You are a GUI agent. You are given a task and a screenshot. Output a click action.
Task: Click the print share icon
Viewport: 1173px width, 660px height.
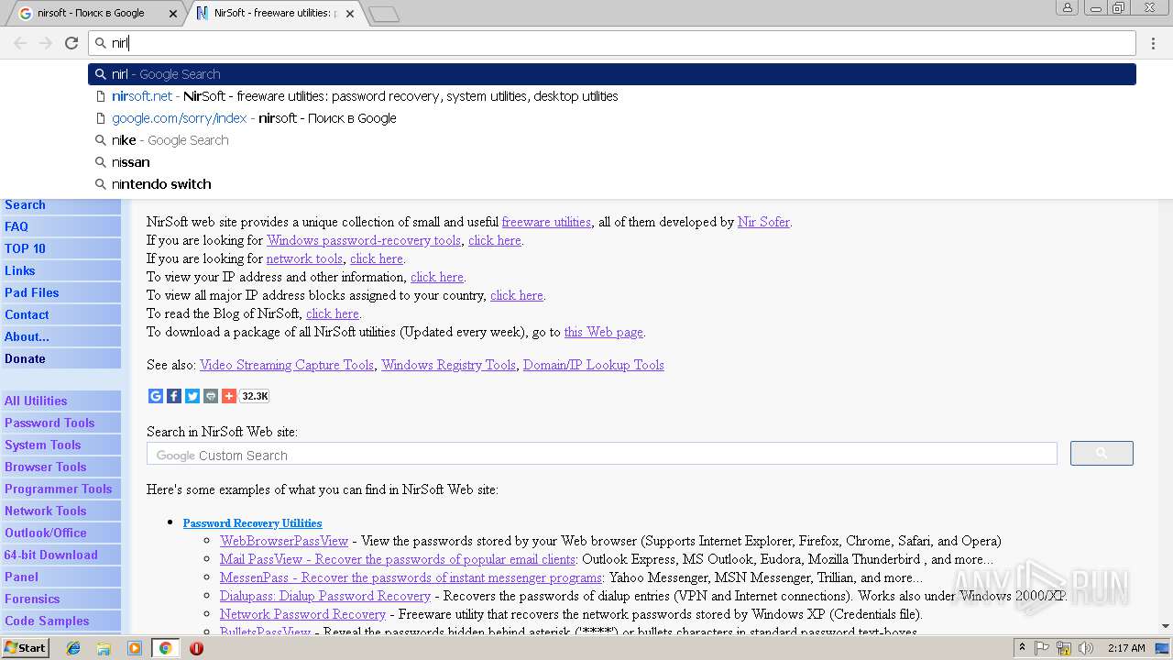pyautogui.click(x=211, y=396)
